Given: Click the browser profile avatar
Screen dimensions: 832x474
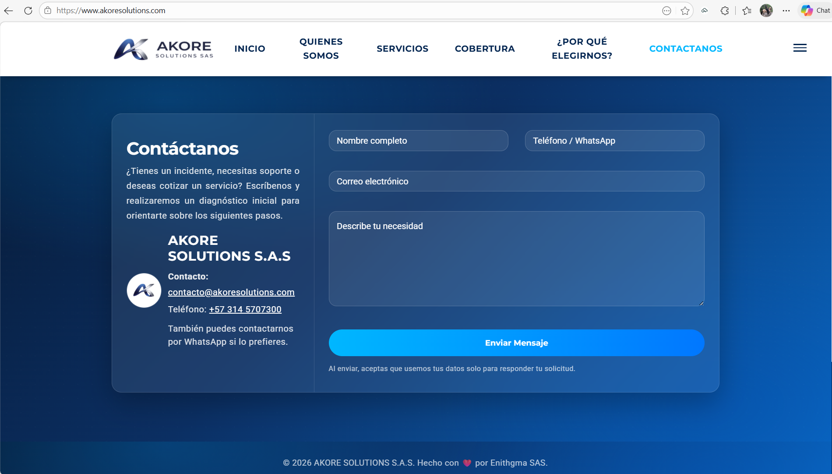Looking at the screenshot, I should coord(766,11).
